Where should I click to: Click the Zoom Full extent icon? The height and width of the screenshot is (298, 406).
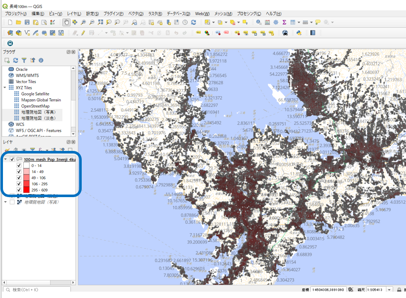click(x=100, y=22)
